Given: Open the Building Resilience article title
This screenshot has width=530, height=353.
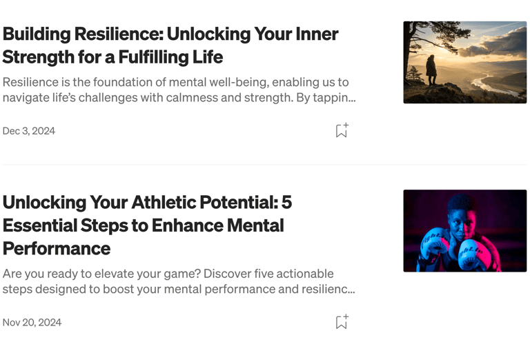Looking at the screenshot, I should pyautogui.click(x=170, y=34).
